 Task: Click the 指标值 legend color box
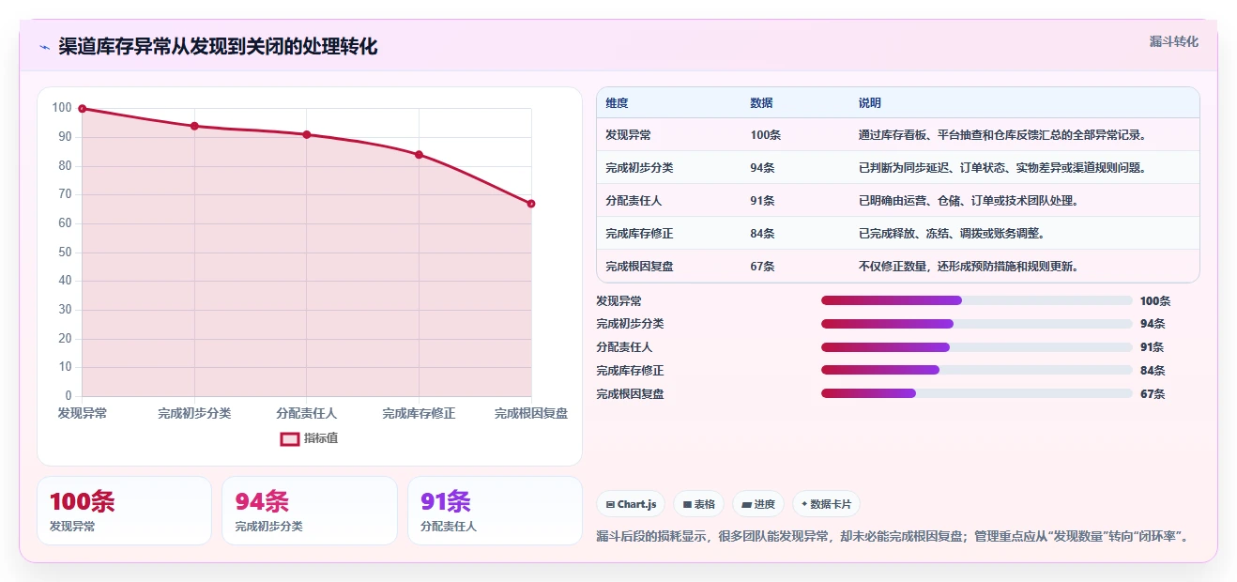[290, 438]
